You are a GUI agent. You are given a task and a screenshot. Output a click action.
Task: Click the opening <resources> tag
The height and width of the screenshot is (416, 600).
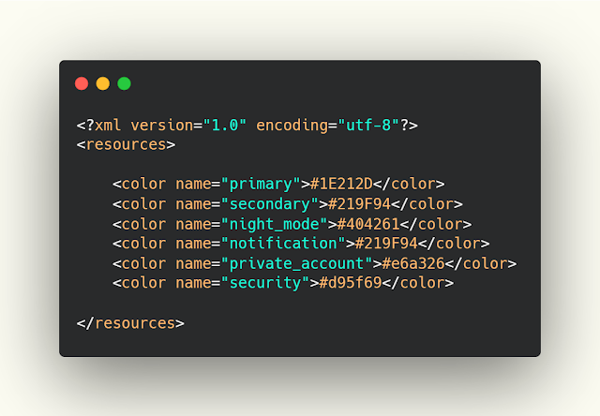point(126,145)
